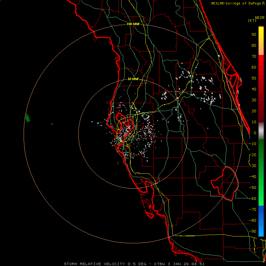This screenshot has width=266, height=266.
Task: Click the NEXR label above the color scale
Action: [x=260, y=18]
